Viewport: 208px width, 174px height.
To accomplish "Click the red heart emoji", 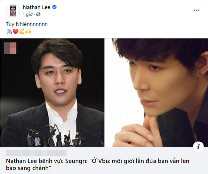I will (x=15, y=32).
